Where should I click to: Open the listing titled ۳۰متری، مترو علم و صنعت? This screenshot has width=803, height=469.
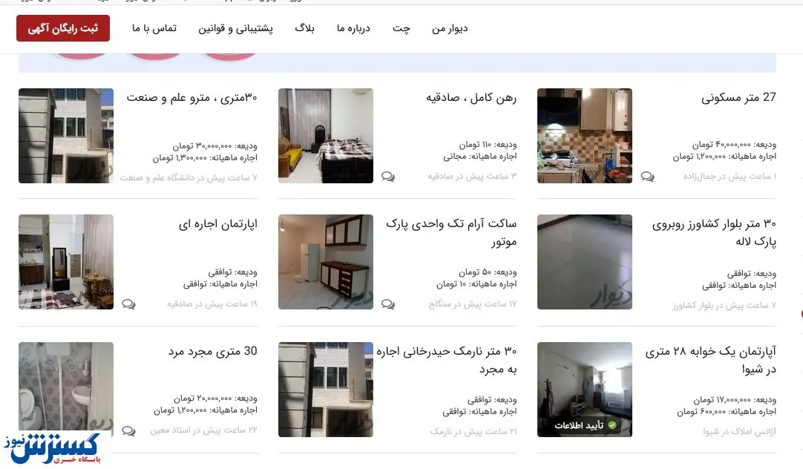pyautogui.click(x=192, y=97)
